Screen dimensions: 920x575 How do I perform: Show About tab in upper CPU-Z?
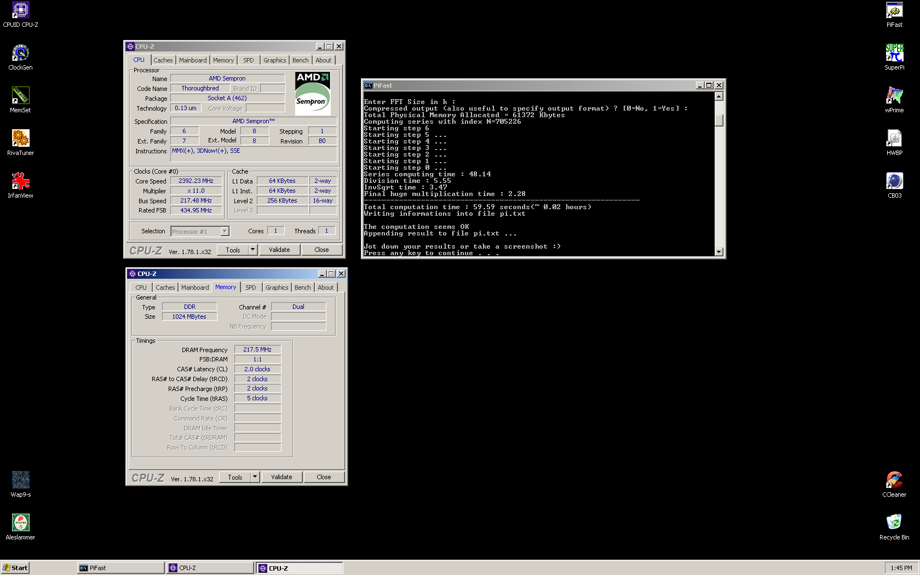coord(324,60)
